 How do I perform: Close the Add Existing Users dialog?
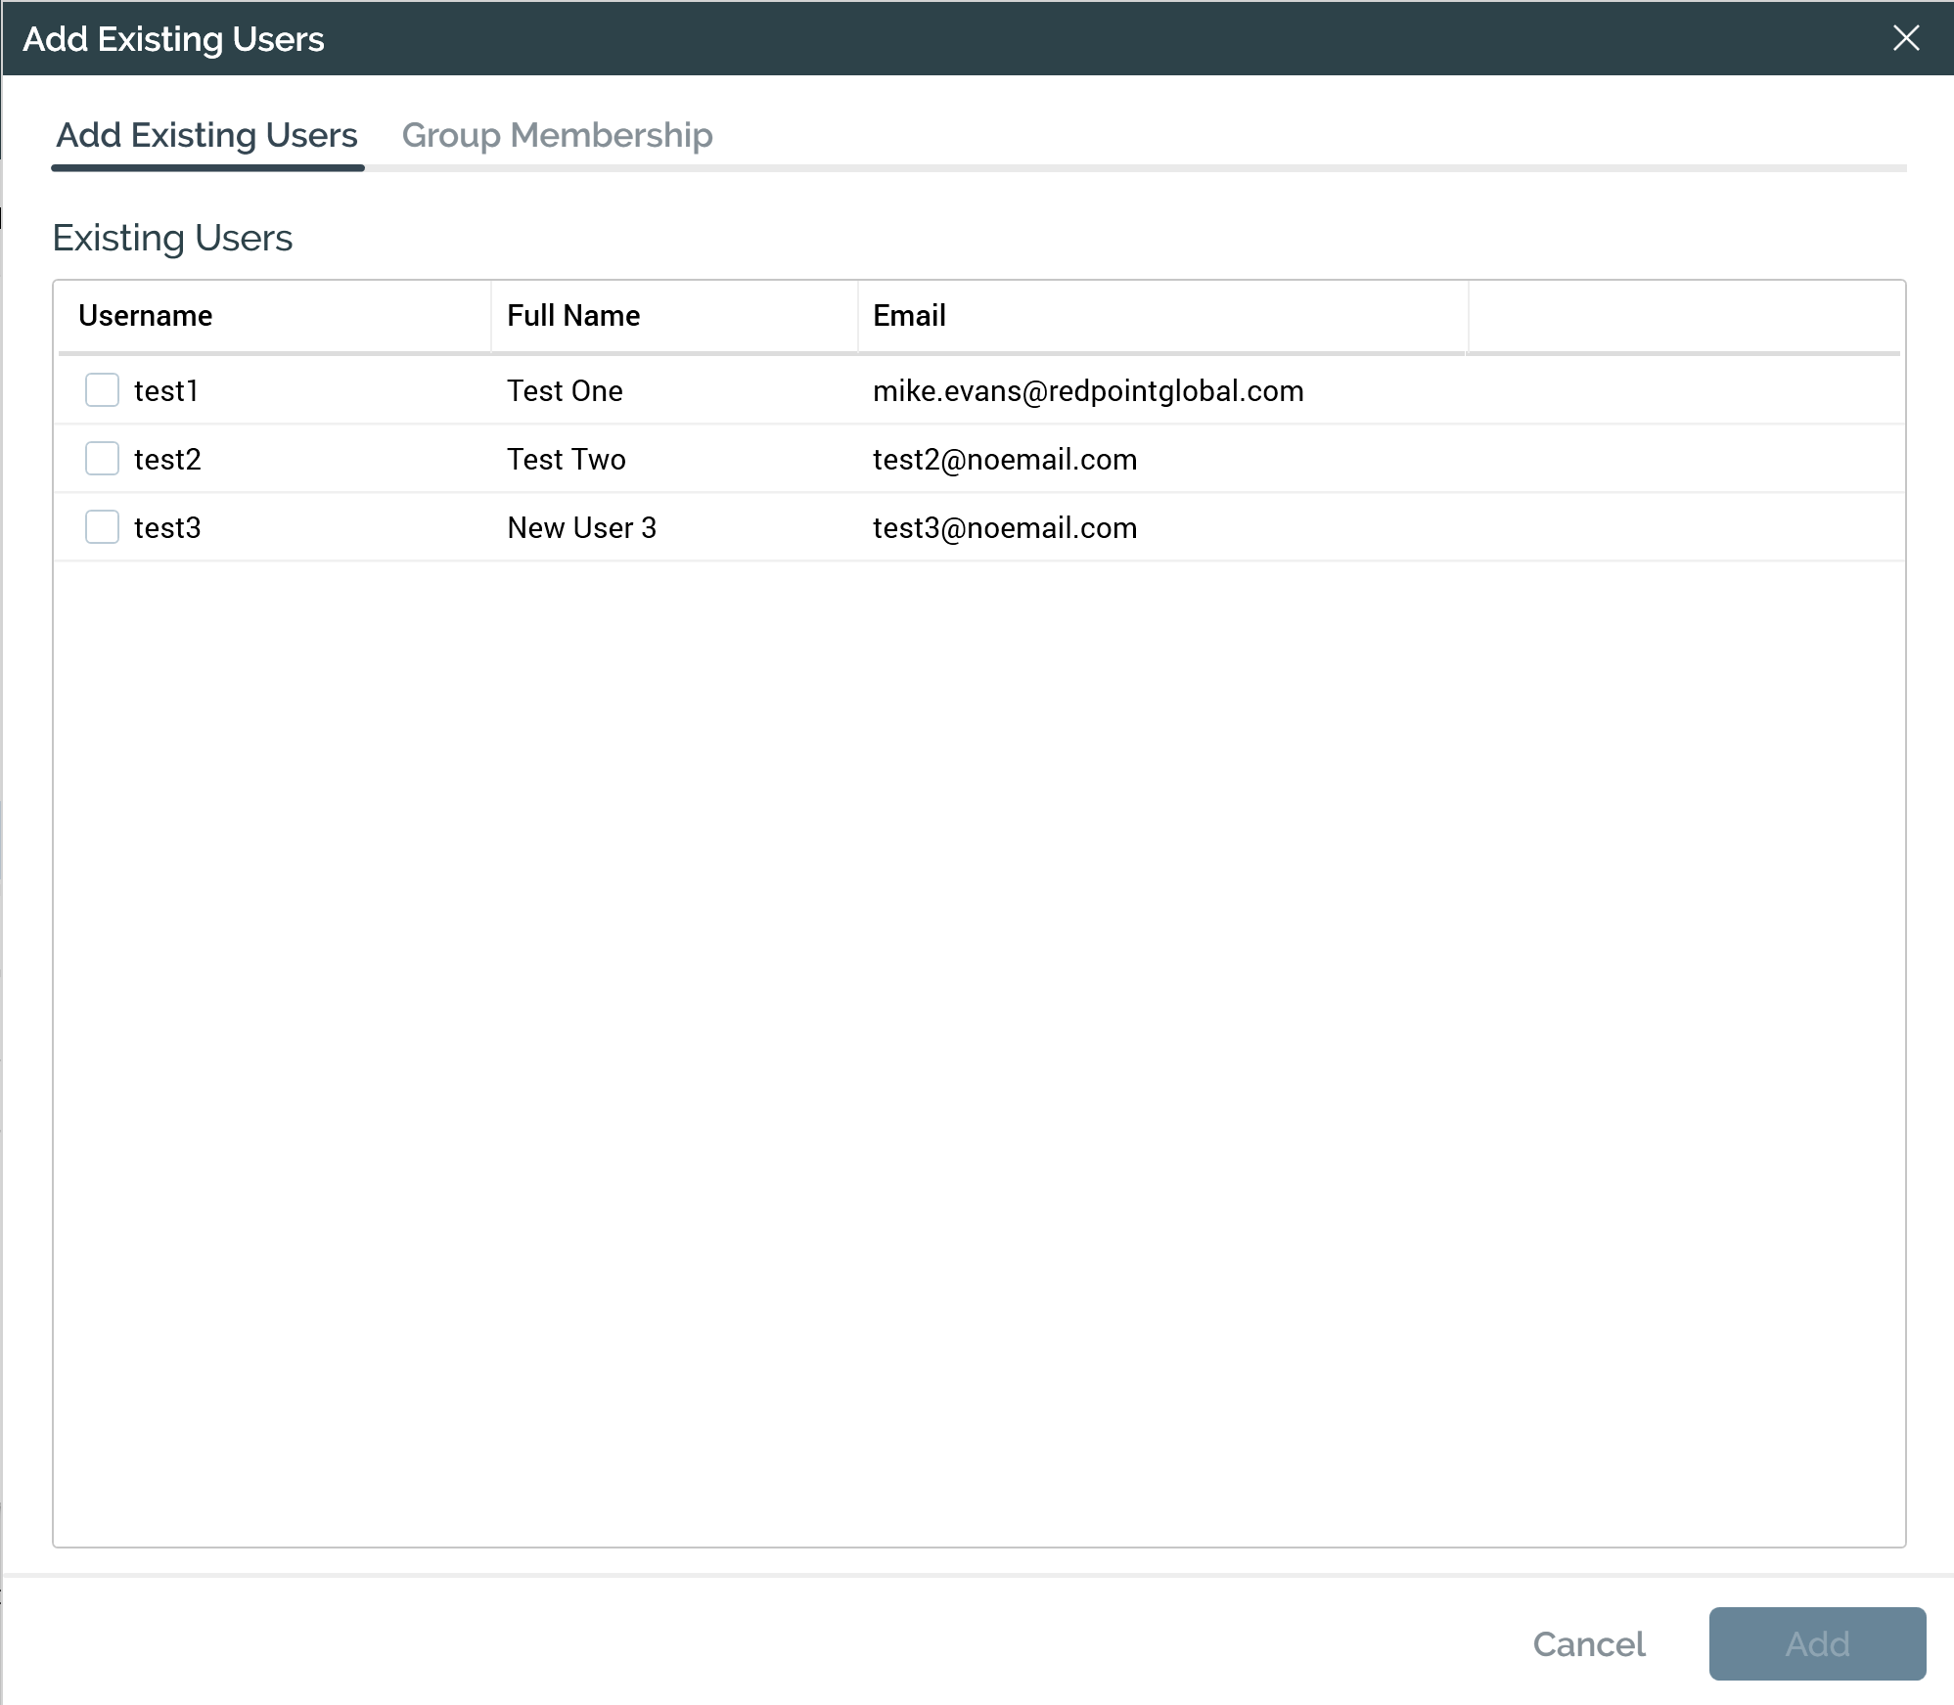tap(1905, 38)
